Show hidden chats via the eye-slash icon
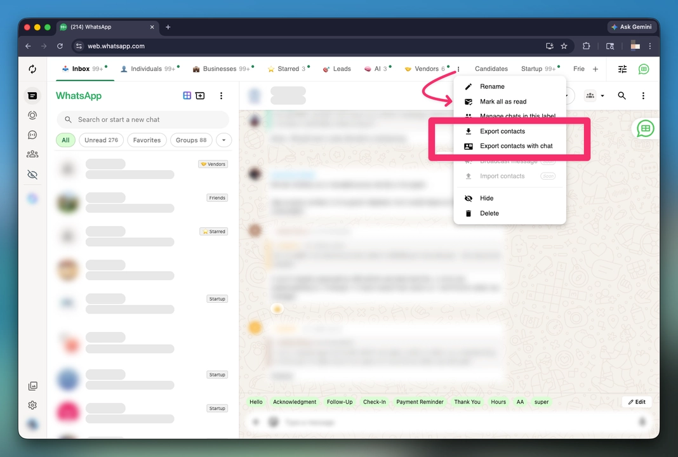Screen dimensions: 678x457 [x=32, y=174]
